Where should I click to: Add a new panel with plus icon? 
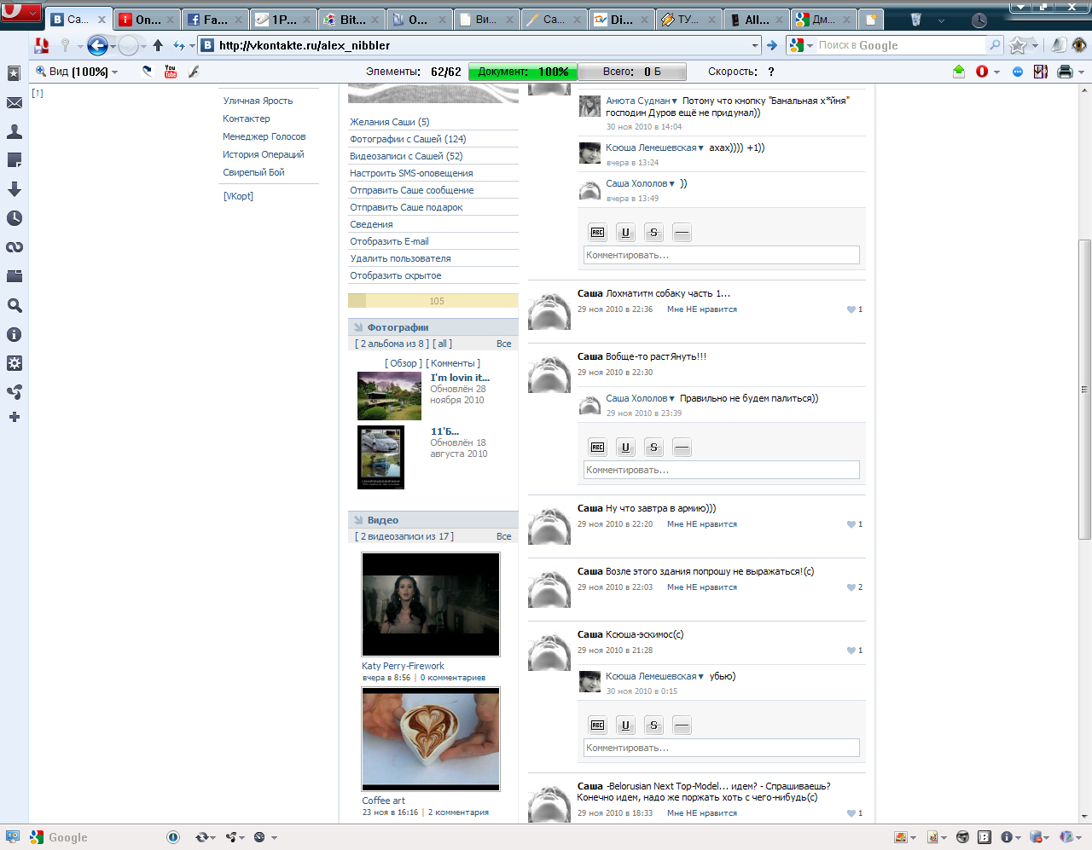click(15, 417)
